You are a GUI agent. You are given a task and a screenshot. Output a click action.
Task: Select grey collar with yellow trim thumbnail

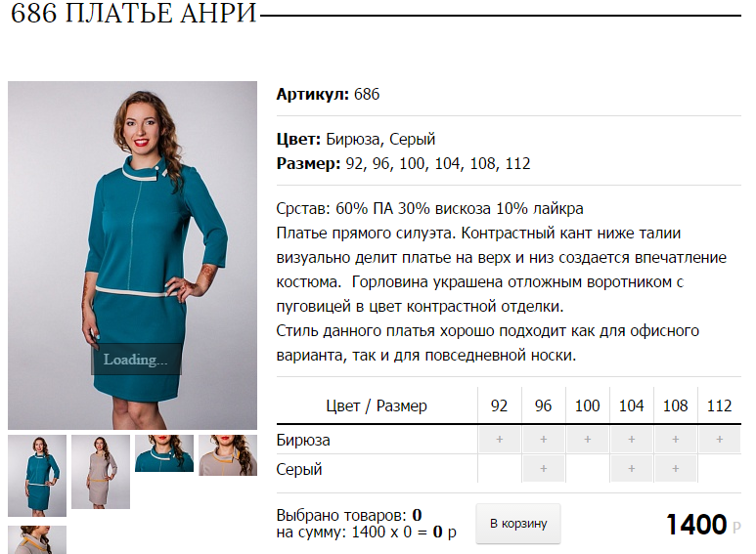[228, 455]
